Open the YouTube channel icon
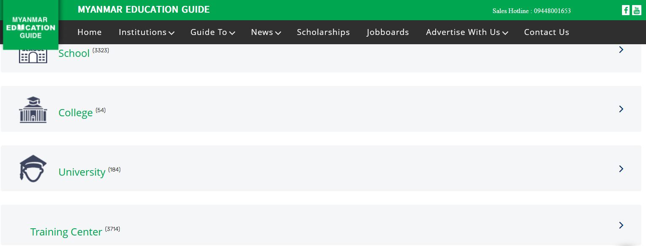The image size is (646, 246). 636,11
